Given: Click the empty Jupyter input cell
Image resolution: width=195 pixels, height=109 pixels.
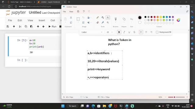Looking at the screenshot, I should (x=45, y=60).
